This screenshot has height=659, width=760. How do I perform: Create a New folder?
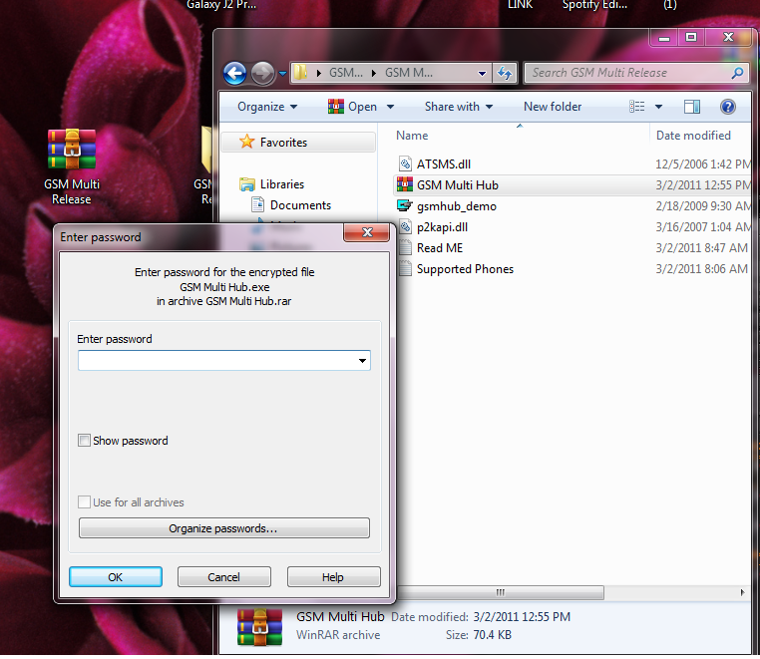tap(553, 107)
